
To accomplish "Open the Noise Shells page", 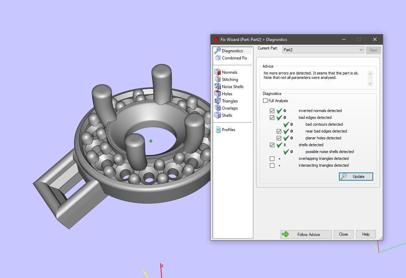I will [x=233, y=87].
